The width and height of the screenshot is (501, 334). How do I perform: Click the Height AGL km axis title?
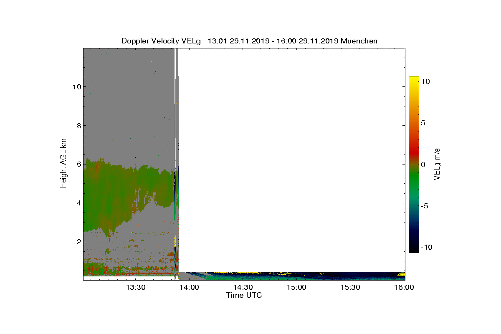[x=63, y=163]
